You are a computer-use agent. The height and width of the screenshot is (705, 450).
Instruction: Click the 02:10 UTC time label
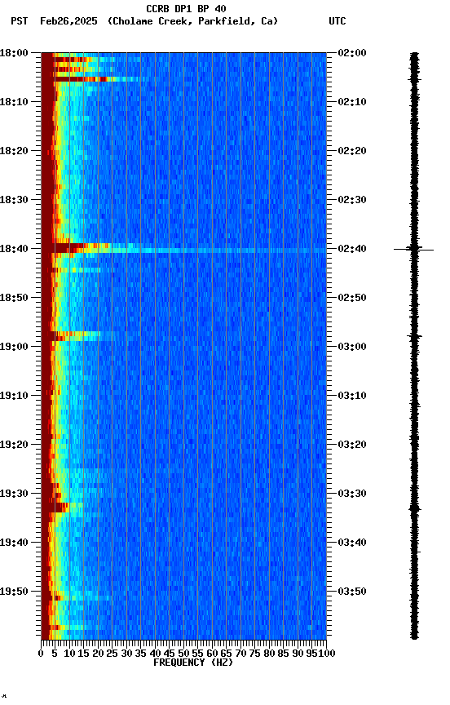click(352, 102)
